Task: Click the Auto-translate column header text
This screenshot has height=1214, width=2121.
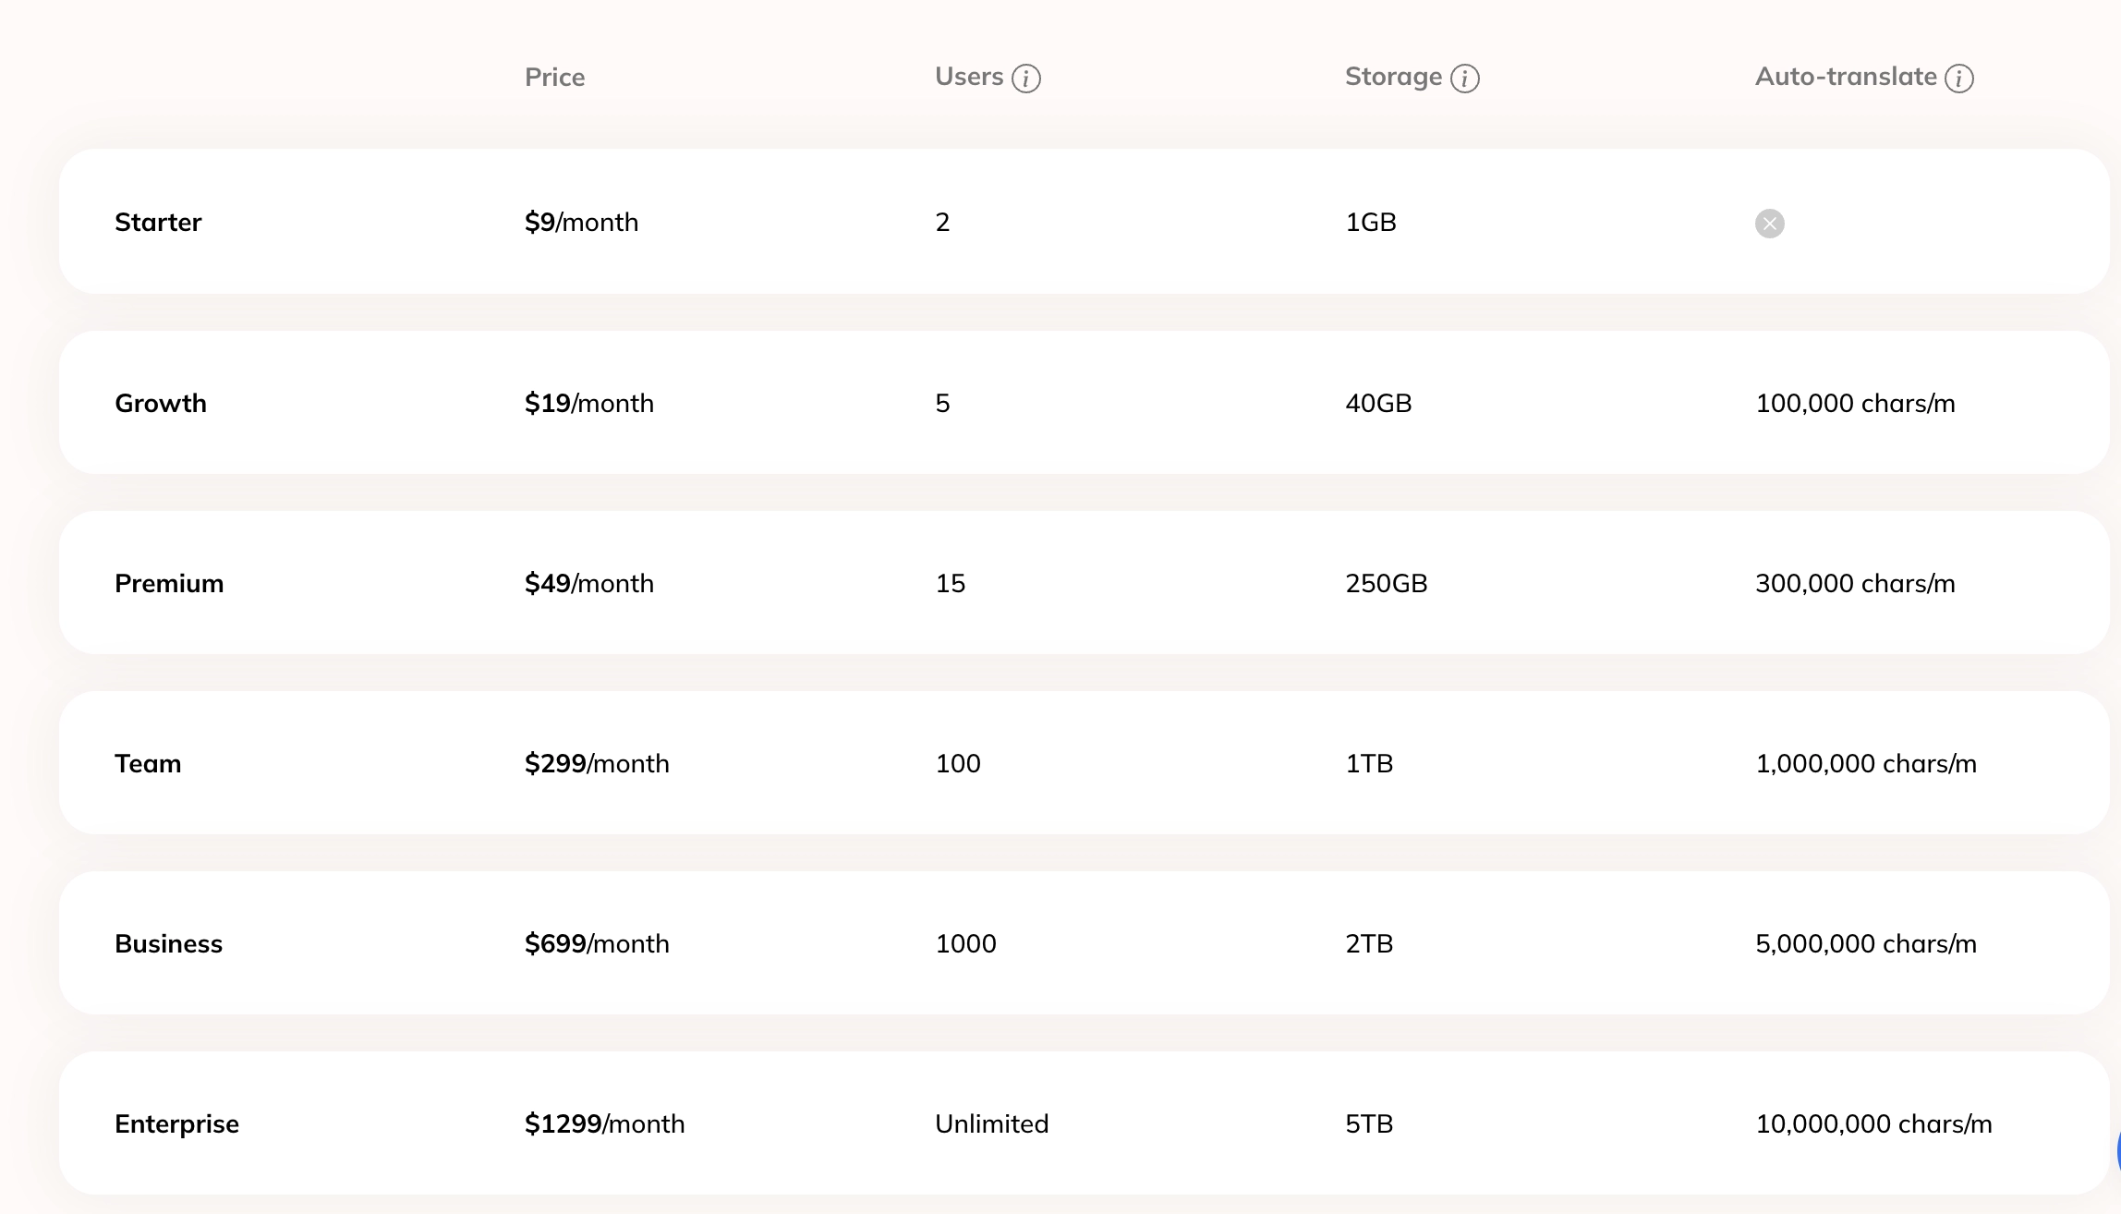Action: pyautogui.click(x=1846, y=77)
